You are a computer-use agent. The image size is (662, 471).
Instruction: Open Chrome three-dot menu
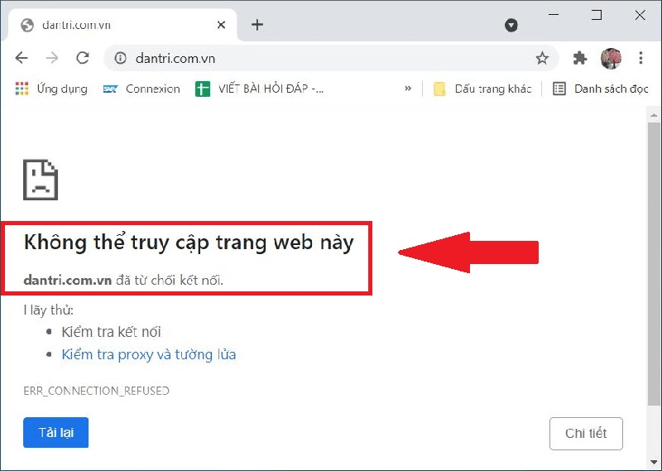click(640, 58)
